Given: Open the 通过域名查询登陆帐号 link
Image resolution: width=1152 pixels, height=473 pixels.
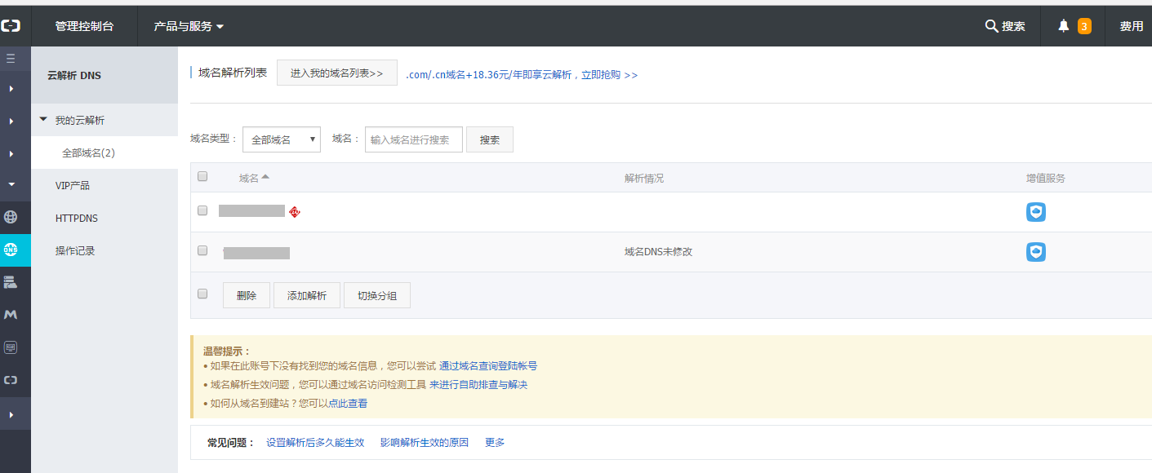Looking at the screenshot, I should [x=487, y=366].
